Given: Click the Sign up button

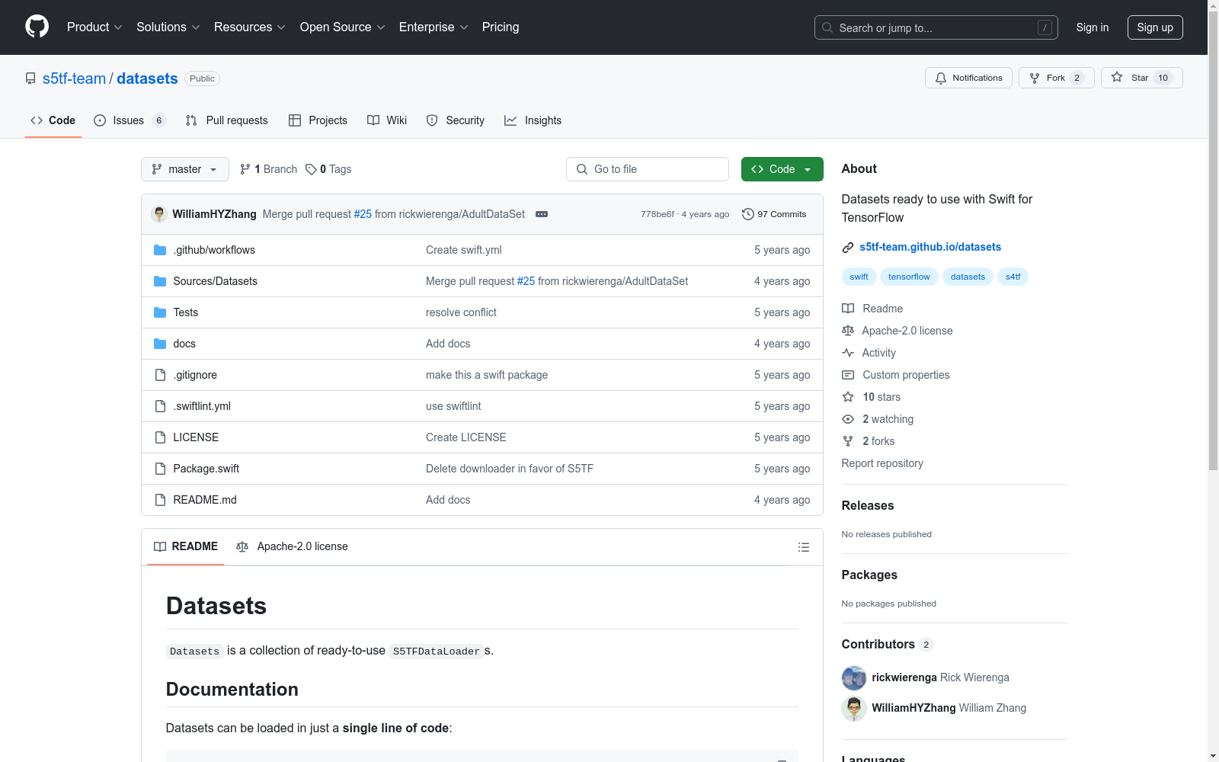Looking at the screenshot, I should click(x=1155, y=27).
